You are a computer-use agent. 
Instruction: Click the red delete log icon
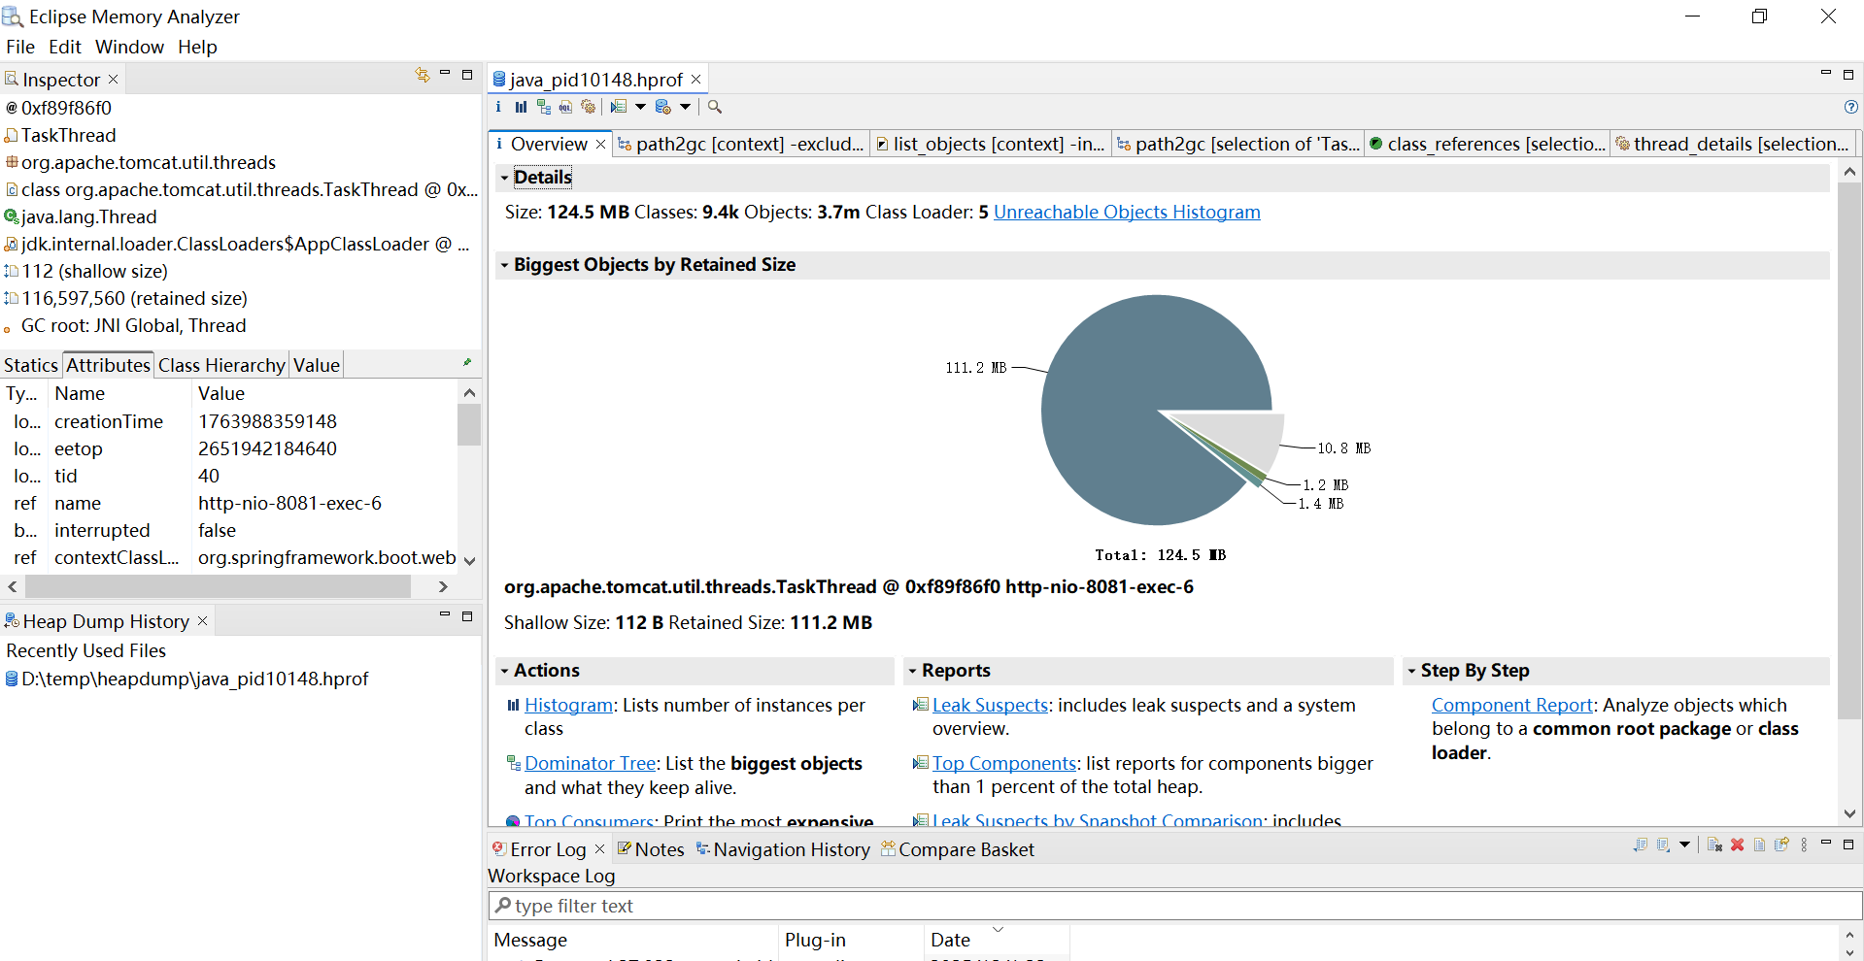[1738, 845]
